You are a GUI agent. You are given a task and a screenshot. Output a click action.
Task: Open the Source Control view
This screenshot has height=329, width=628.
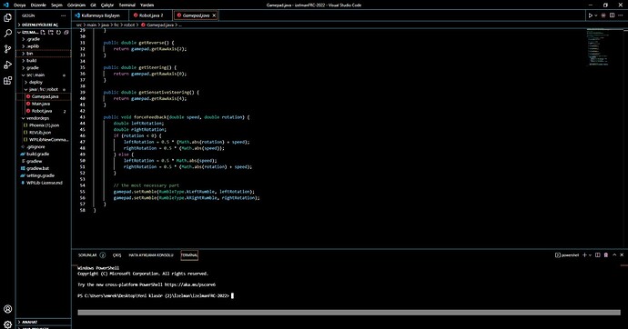click(7, 49)
